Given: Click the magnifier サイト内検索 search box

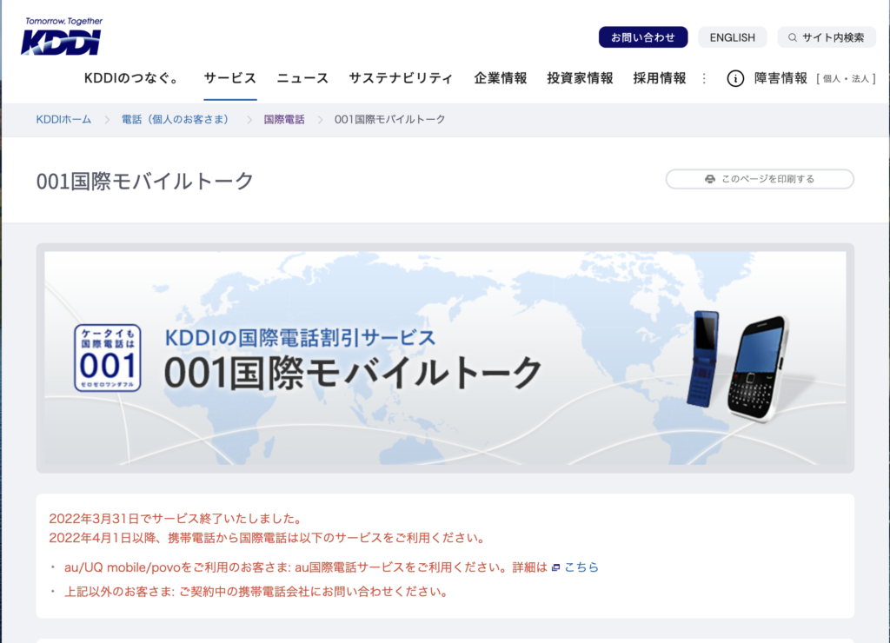Looking at the screenshot, I should [x=826, y=37].
